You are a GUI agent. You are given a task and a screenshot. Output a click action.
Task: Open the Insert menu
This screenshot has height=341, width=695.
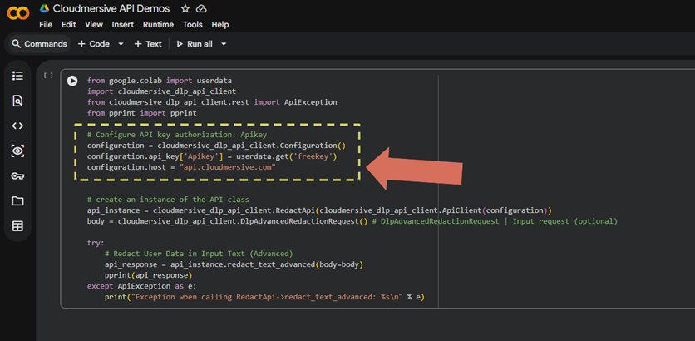pos(123,25)
